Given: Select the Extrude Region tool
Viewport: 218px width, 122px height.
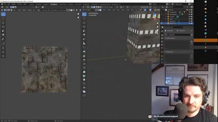Looking at the screenshot, I should 84,52.
